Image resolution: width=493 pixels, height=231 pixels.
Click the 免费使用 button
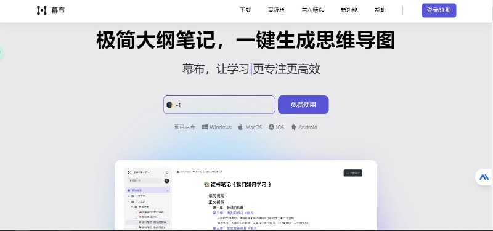303,105
